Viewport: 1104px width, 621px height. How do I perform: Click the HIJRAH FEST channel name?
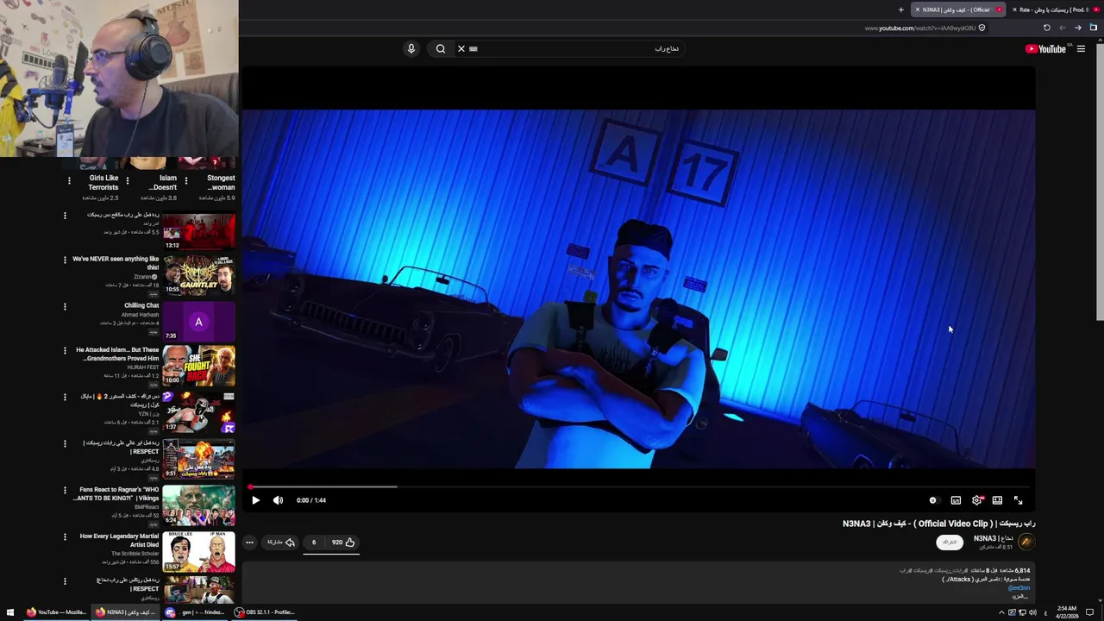click(143, 367)
